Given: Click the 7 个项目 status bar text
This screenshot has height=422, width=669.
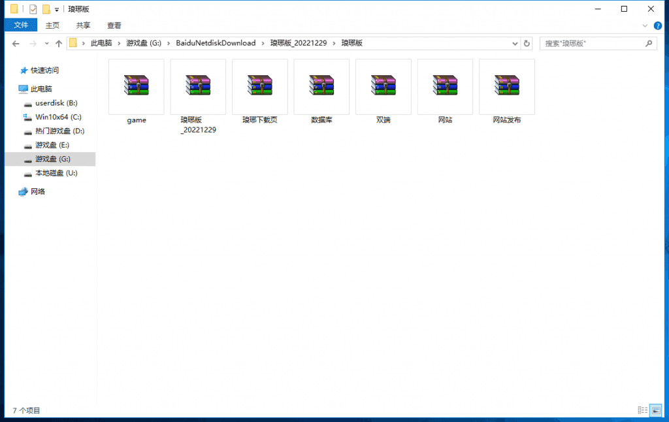Looking at the screenshot, I should pyautogui.click(x=26, y=410).
